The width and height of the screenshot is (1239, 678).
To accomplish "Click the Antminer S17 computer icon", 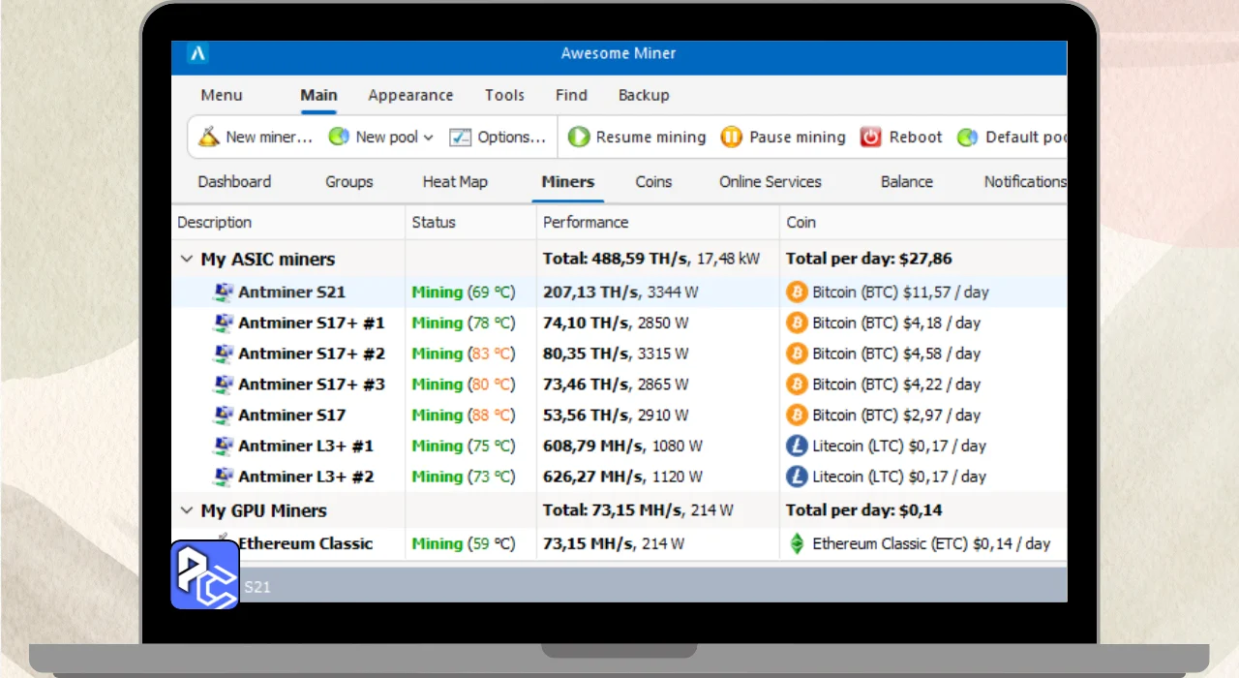I will (x=224, y=415).
